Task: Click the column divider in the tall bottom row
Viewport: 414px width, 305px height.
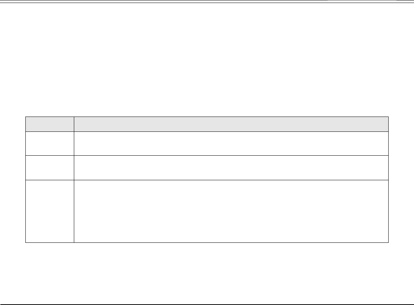Action: 74,211
